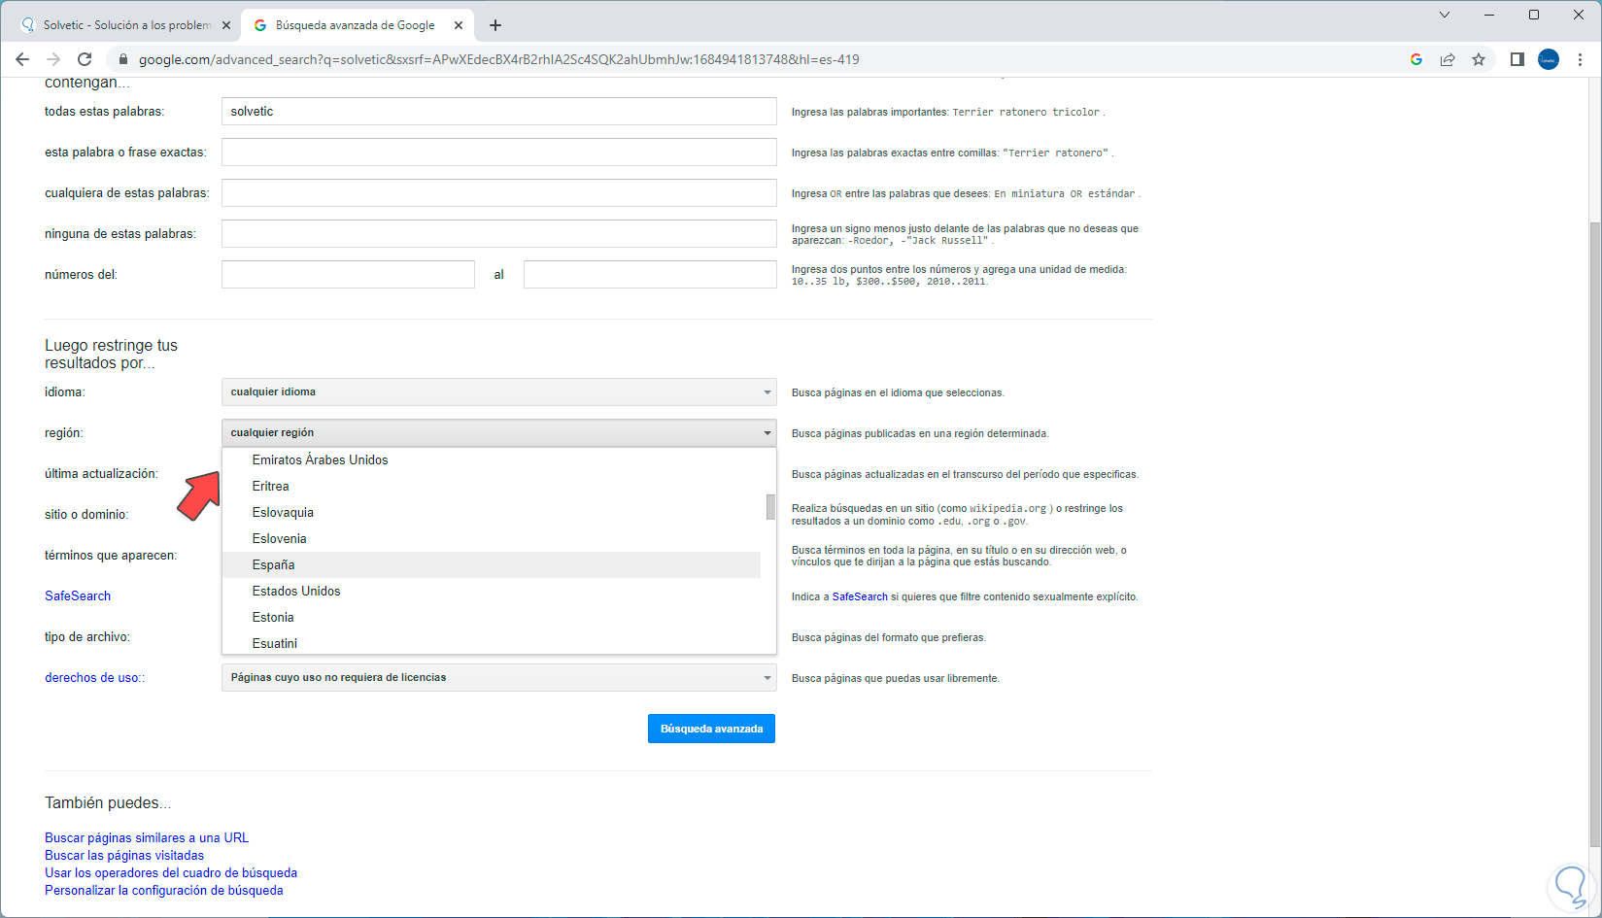Open the Google icon in address bar
The width and height of the screenshot is (1602, 918).
(x=1416, y=59)
